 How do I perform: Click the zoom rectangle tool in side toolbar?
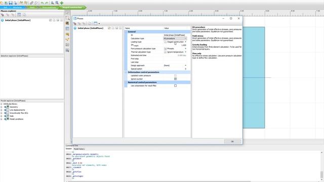point(67,18)
